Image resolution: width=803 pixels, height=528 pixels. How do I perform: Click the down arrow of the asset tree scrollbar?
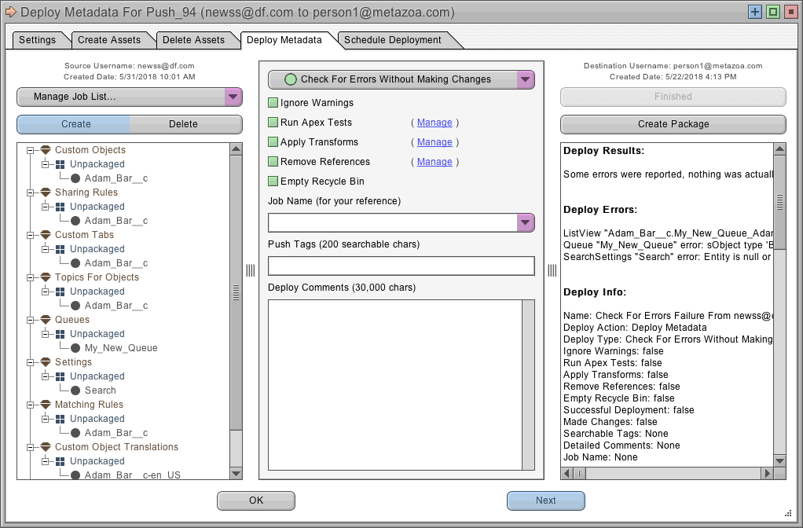236,473
